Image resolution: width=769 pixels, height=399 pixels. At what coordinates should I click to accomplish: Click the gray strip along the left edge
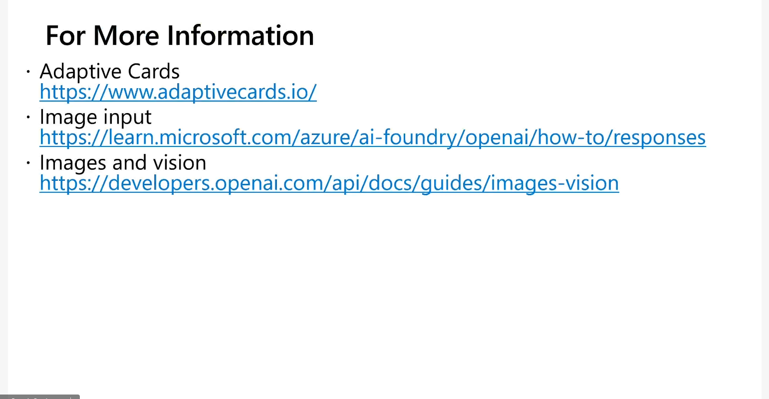(x=3, y=199)
